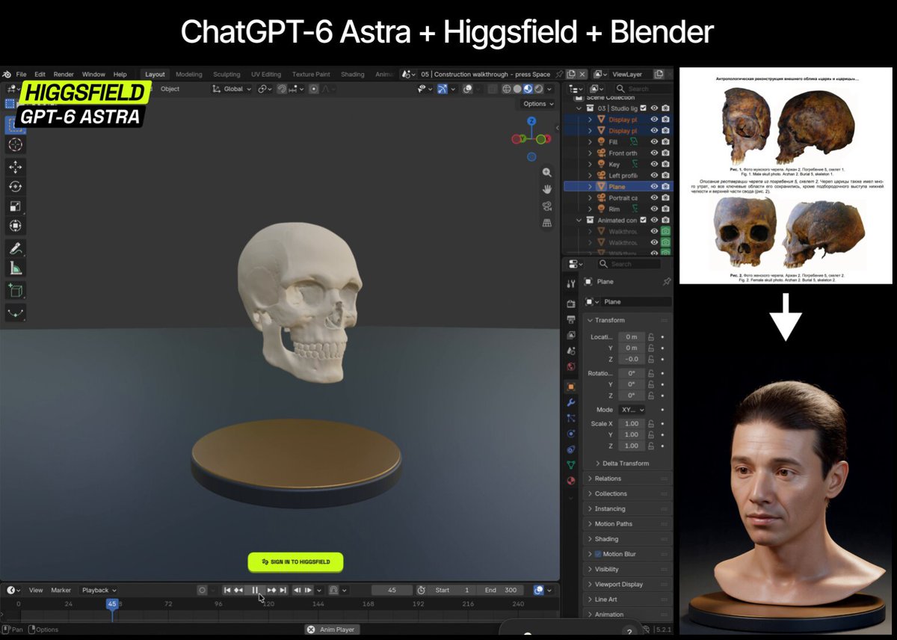Toggle camera view icon in viewport

pyautogui.click(x=547, y=206)
